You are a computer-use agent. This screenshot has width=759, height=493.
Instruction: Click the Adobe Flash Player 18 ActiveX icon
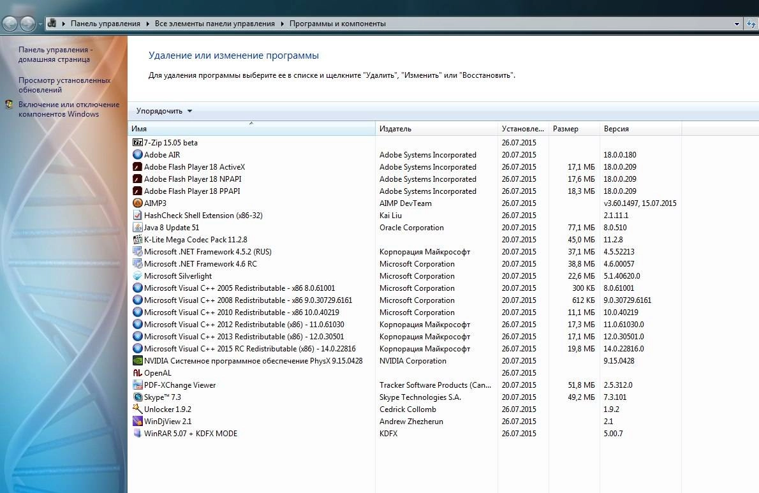point(138,166)
